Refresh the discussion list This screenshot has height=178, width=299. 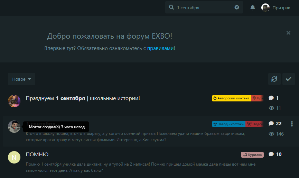click(274, 79)
